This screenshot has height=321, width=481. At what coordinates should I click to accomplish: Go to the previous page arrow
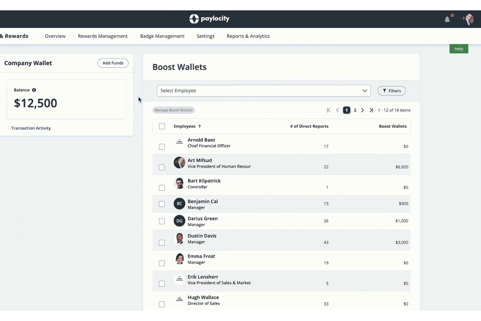337,110
